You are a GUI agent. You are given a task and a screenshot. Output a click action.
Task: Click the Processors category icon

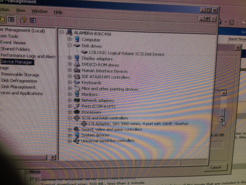click(x=77, y=112)
